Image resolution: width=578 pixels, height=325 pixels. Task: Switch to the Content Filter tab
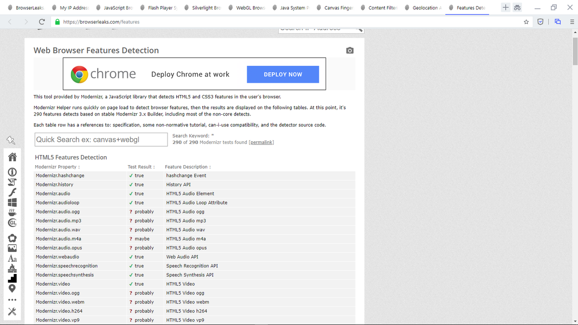(379, 8)
